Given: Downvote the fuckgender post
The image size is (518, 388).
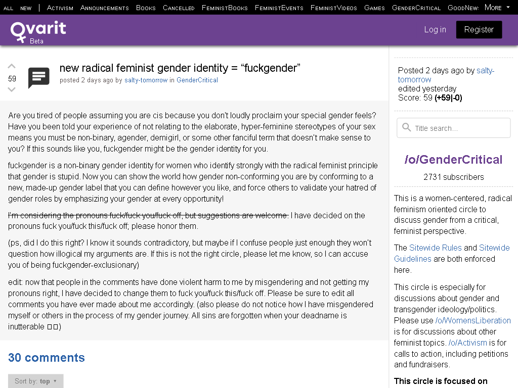Looking at the screenshot, I should (x=12, y=89).
